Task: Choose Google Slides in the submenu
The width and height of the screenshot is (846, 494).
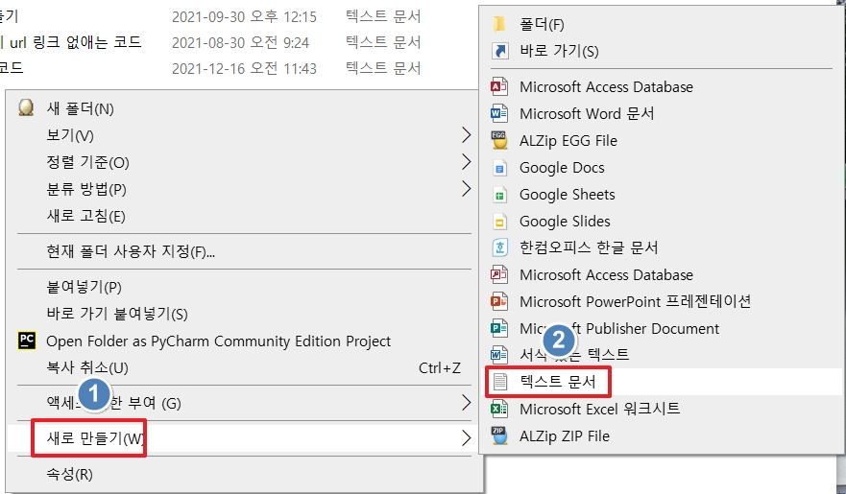Action: (x=565, y=222)
